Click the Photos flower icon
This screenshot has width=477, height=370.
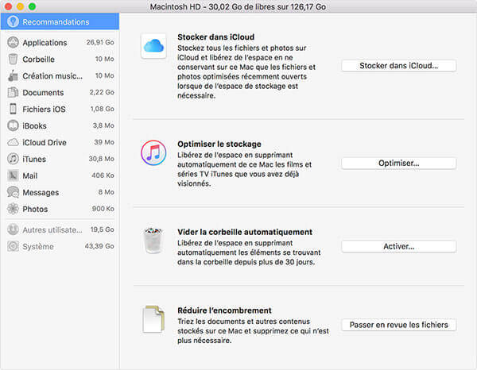point(13,209)
